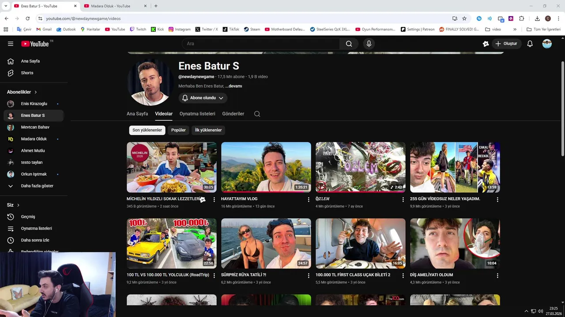Bookmark this page with star icon
The image size is (565, 317).
[x=464, y=18]
